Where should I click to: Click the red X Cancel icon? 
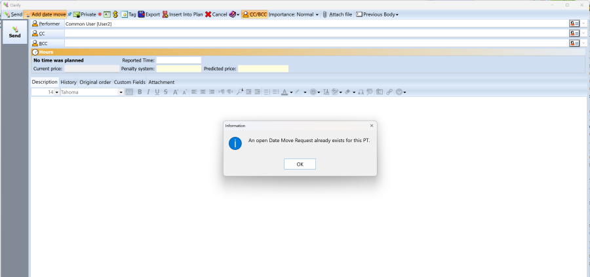pos(208,14)
